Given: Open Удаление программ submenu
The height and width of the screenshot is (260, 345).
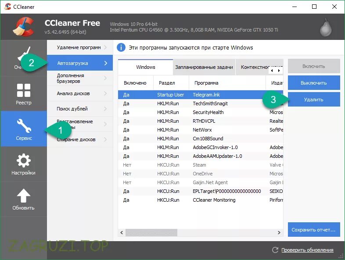Looking at the screenshot, I should (80, 47).
